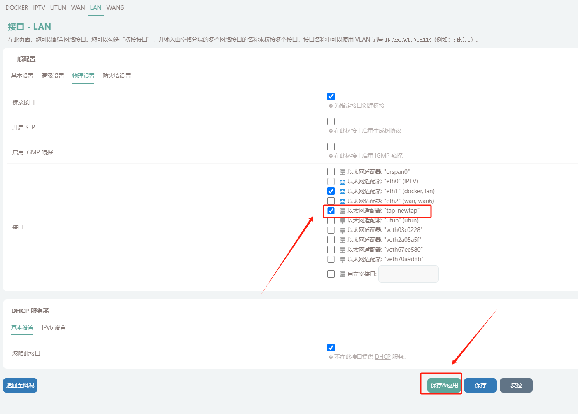Screen dimensions: 578x414
Task: Enable the STP checkbox
Action: click(x=331, y=122)
